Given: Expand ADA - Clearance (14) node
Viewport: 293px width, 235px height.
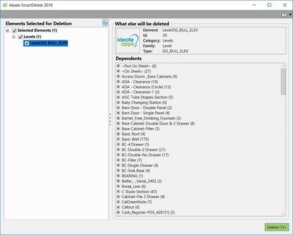Looking at the screenshot, I should 118,82.
